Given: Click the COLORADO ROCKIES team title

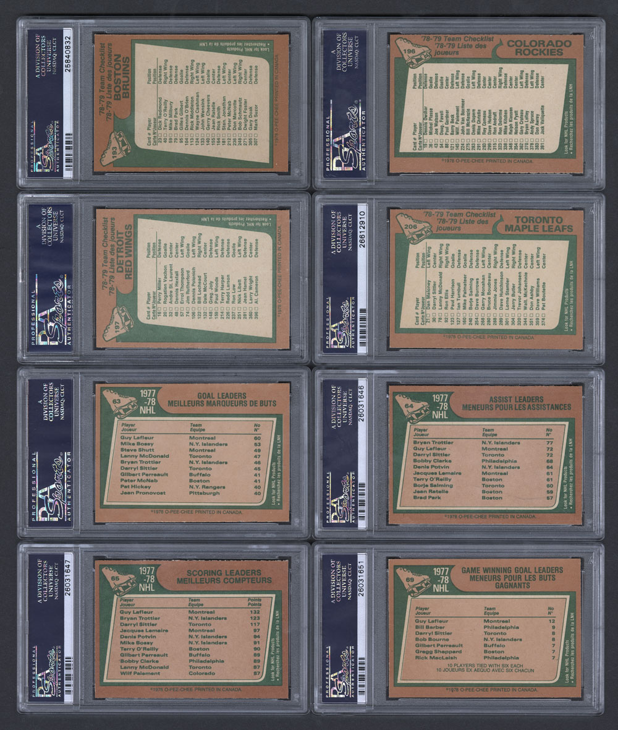Looking at the screenshot, I should tap(539, 48).
